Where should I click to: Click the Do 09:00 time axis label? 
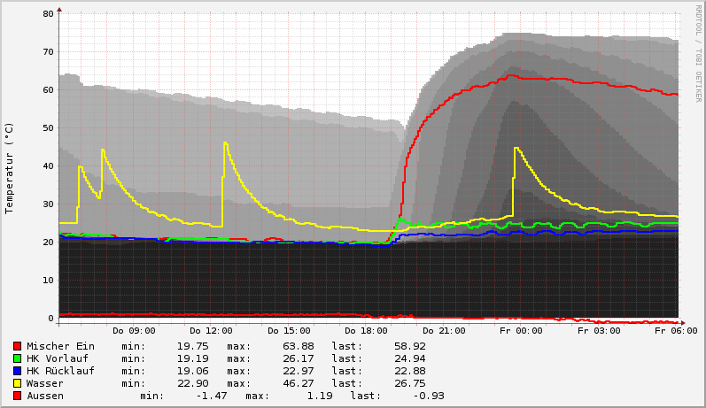pyautogui.click(x=134, y=330)
